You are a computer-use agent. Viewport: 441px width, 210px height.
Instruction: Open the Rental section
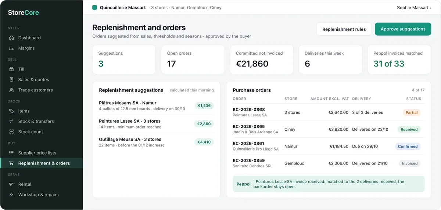[x=42, y=184]
